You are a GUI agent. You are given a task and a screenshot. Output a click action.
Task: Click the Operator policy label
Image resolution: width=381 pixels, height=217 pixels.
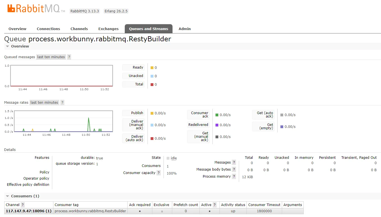36,178
